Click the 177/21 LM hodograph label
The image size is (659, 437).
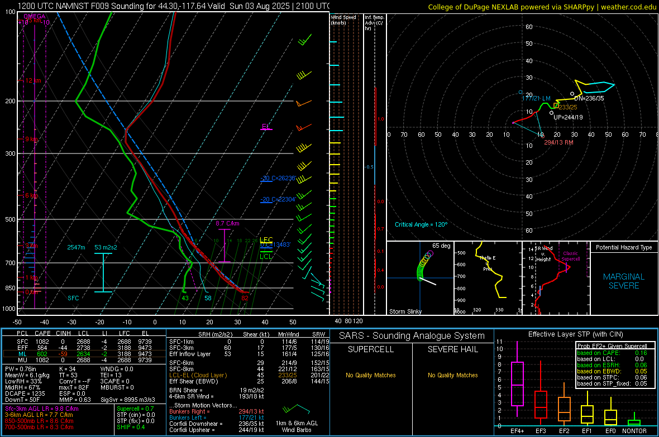tap(536, 98)
